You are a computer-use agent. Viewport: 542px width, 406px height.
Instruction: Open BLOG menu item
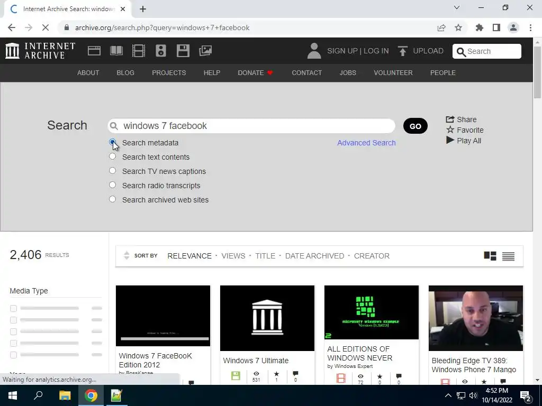pos(125,73)
